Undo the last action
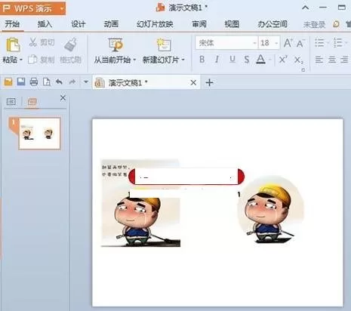Viewport: 351px width, 311px height. click(59, 82)
